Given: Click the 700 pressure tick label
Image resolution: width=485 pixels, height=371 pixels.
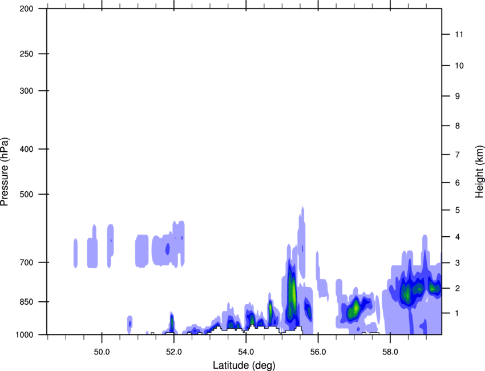Looking at the screenshot, I should point(26,263).
